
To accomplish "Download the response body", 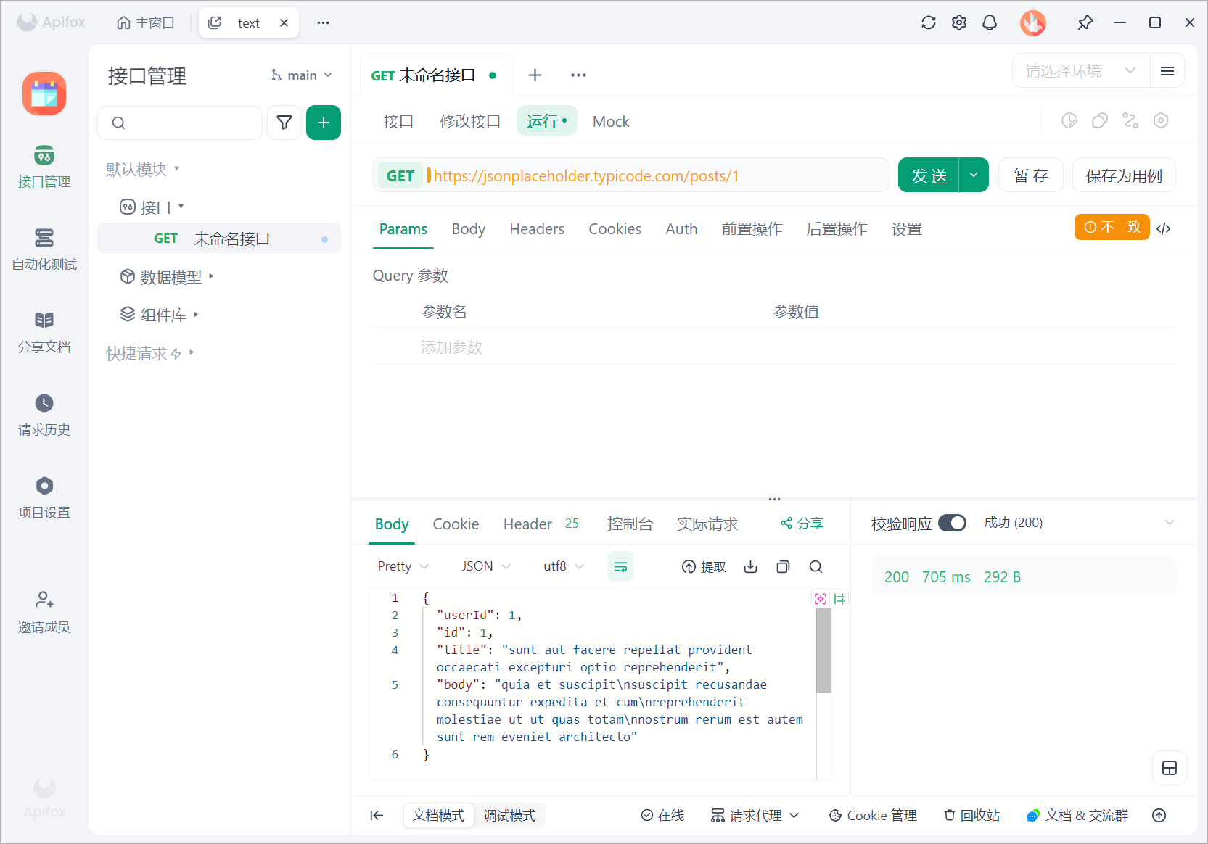I will pos(751,566).
